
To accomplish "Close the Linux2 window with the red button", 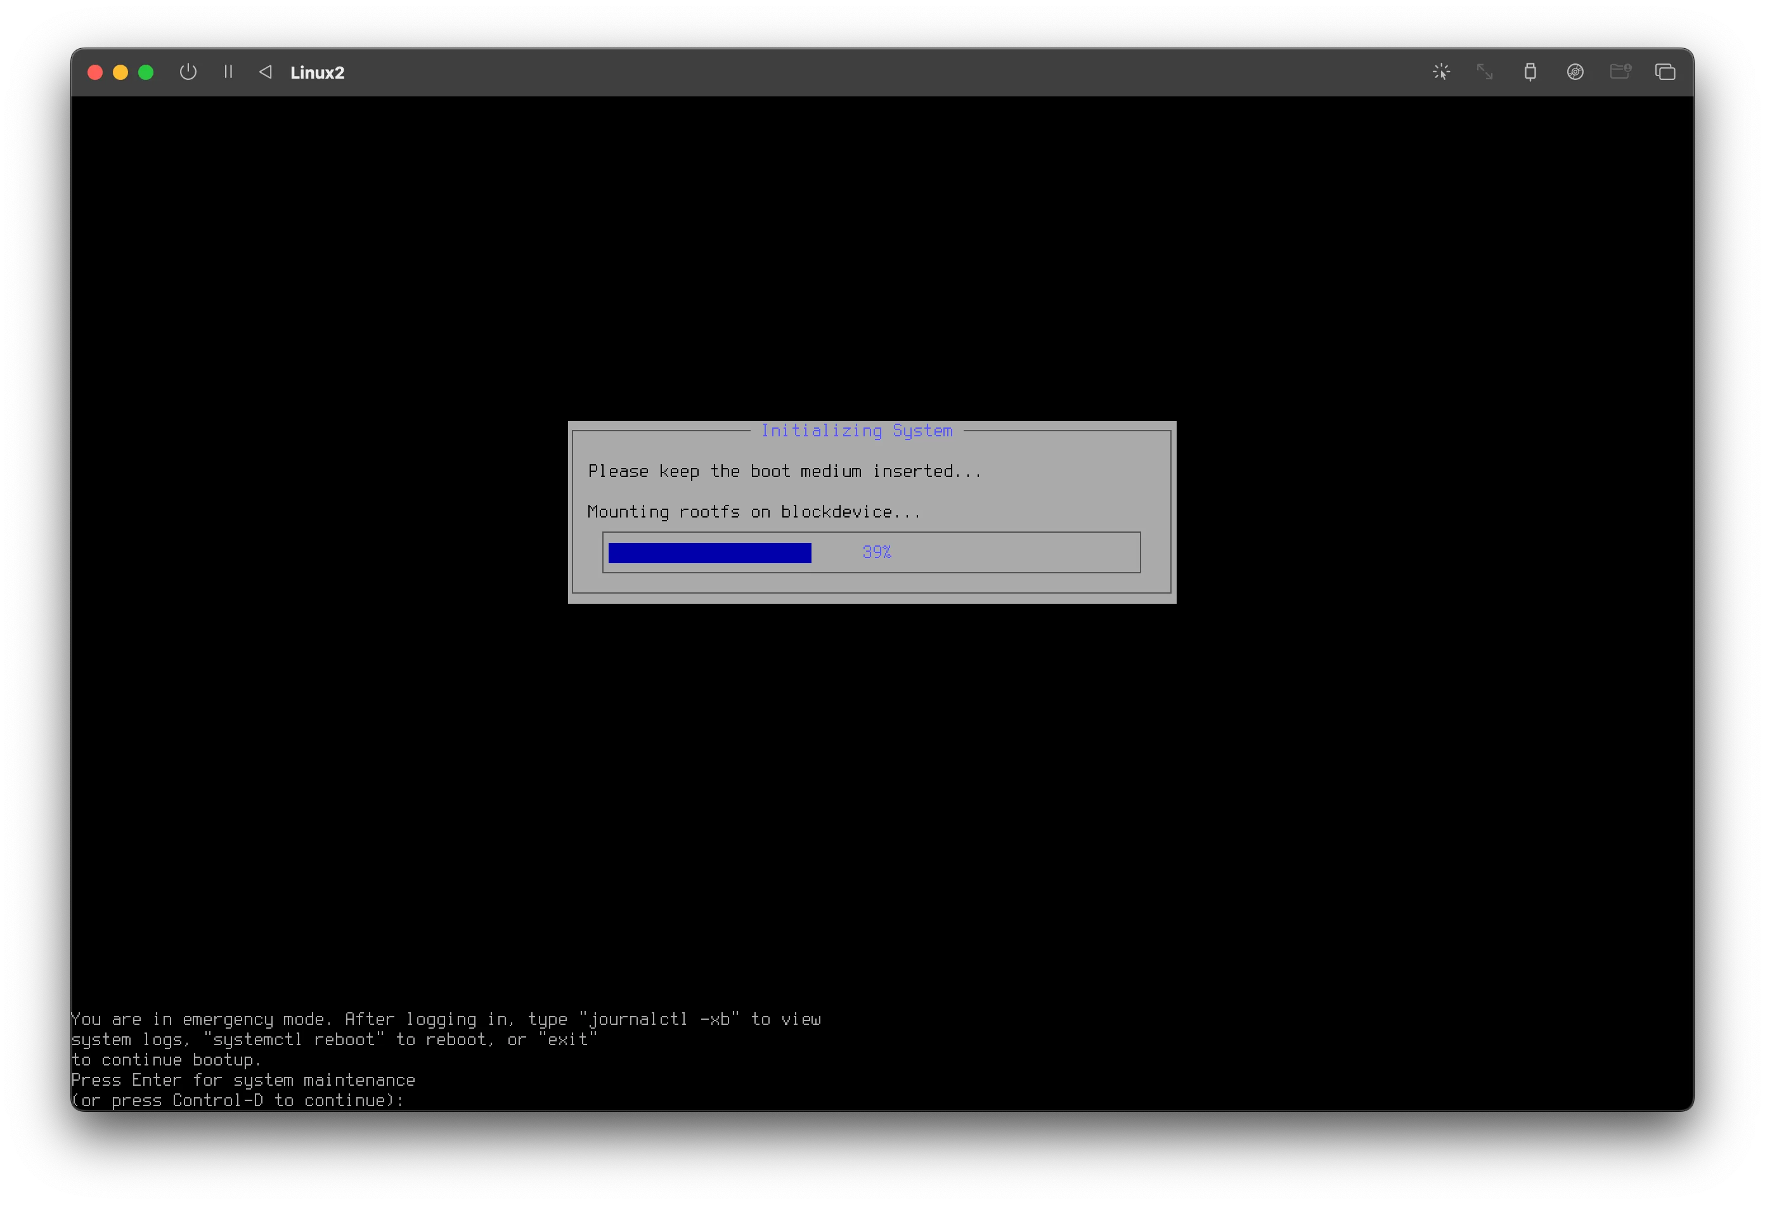I will coord(95,72).
